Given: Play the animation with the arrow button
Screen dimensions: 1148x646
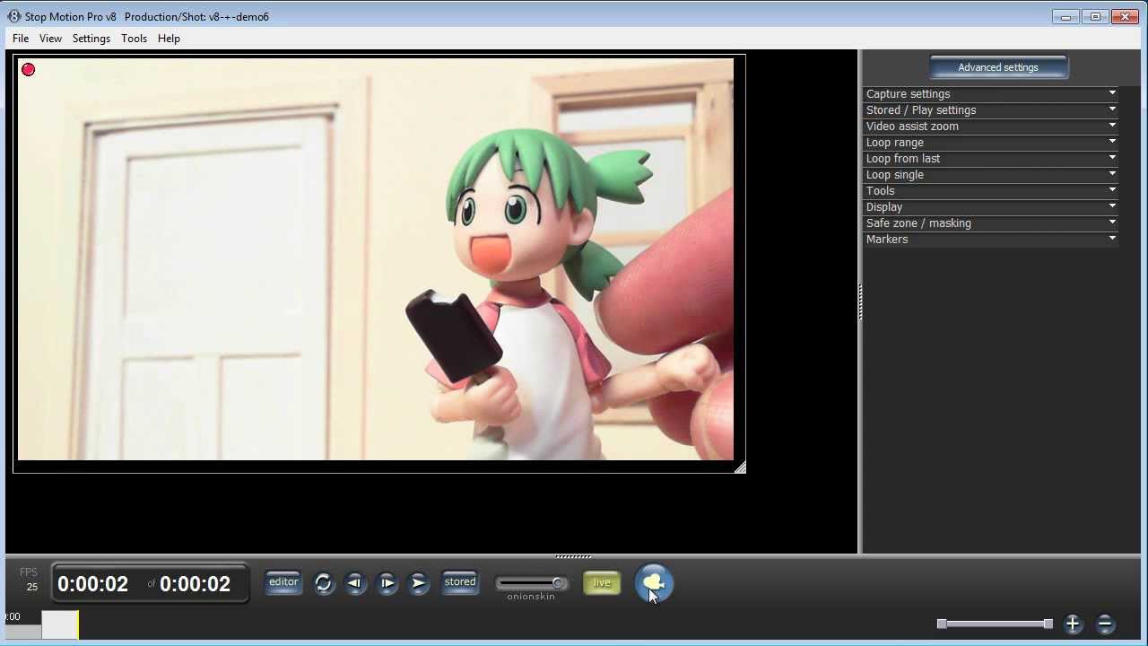Looking at the screenshot, I should 418,583.
